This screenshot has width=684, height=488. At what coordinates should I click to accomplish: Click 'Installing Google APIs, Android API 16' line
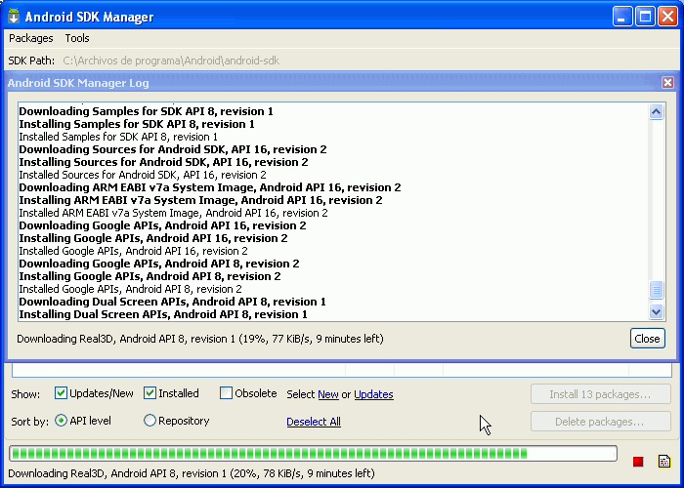tap(153, 238)
